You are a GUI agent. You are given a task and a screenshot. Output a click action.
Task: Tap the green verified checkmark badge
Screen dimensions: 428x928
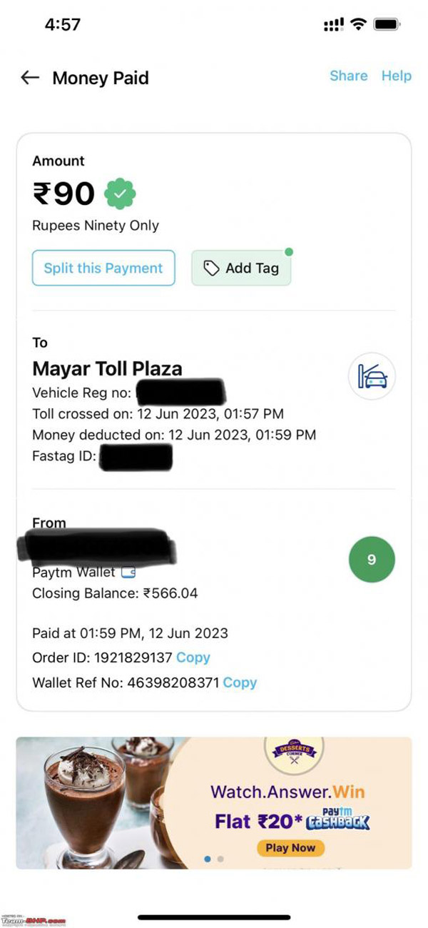tap(120, 193)
